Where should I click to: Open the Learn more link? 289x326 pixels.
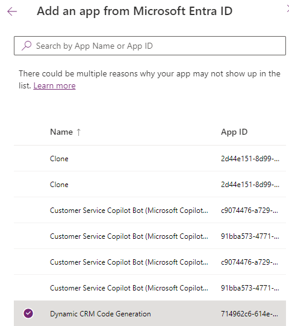tap(55, 85)
